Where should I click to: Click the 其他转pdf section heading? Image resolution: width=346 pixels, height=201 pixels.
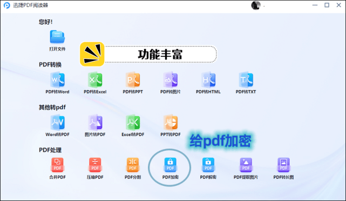pos(52,108)
